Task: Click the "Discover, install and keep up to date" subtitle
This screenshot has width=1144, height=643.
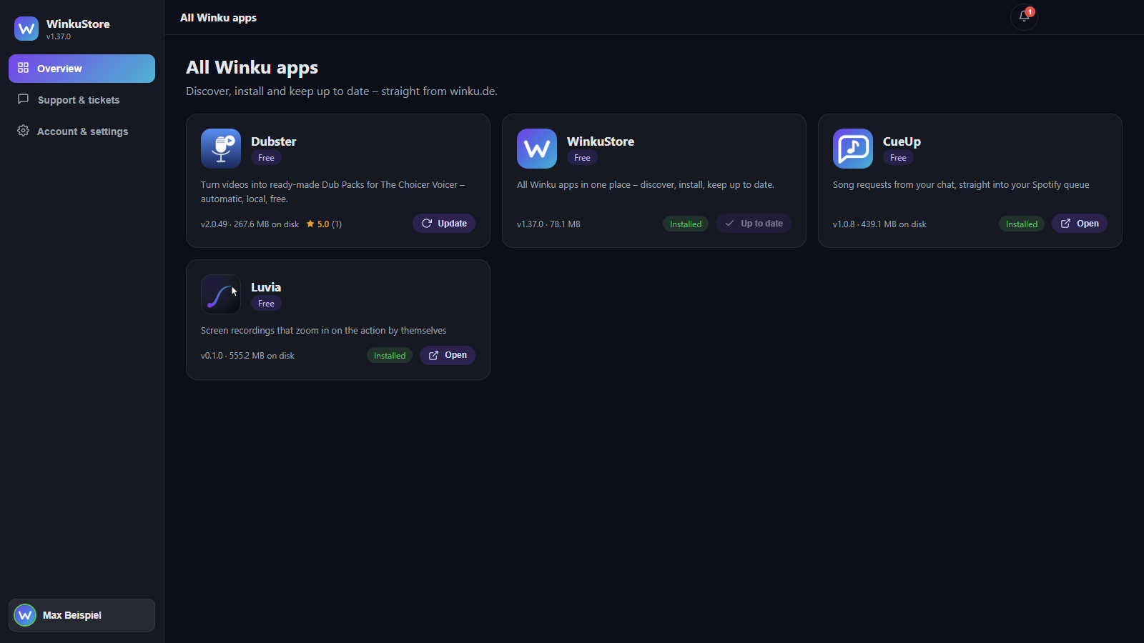Action: [x=342, y=91]
